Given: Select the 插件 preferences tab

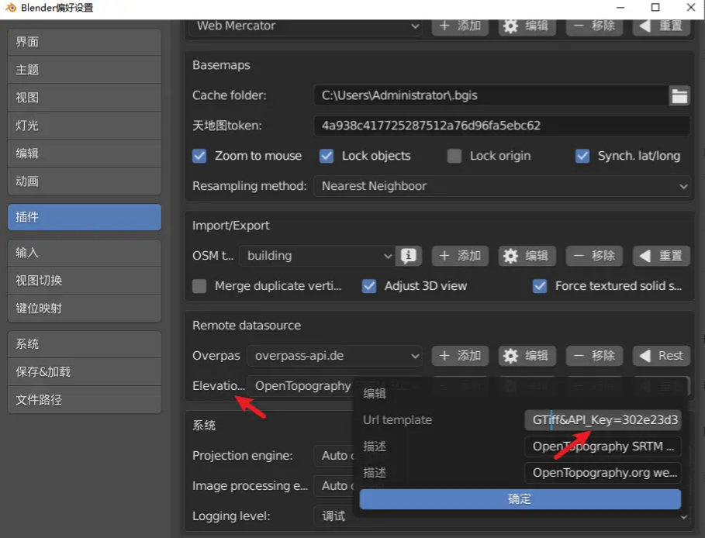Looking at the screenshot, I should click(85, 218).
